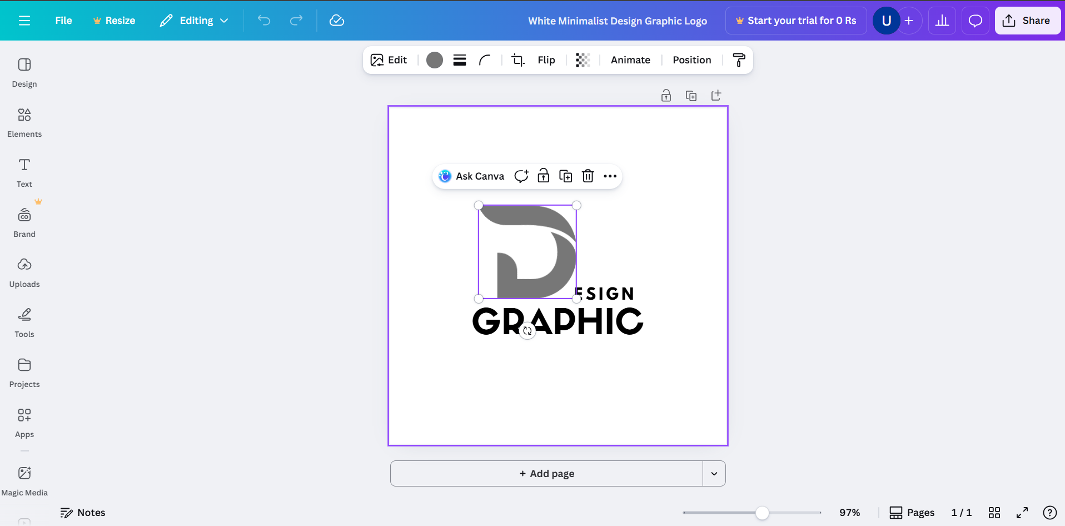The width and height of the screenshot is (1065, 526).
Task: Open more options from the floating toolbar
Action: 610,176
